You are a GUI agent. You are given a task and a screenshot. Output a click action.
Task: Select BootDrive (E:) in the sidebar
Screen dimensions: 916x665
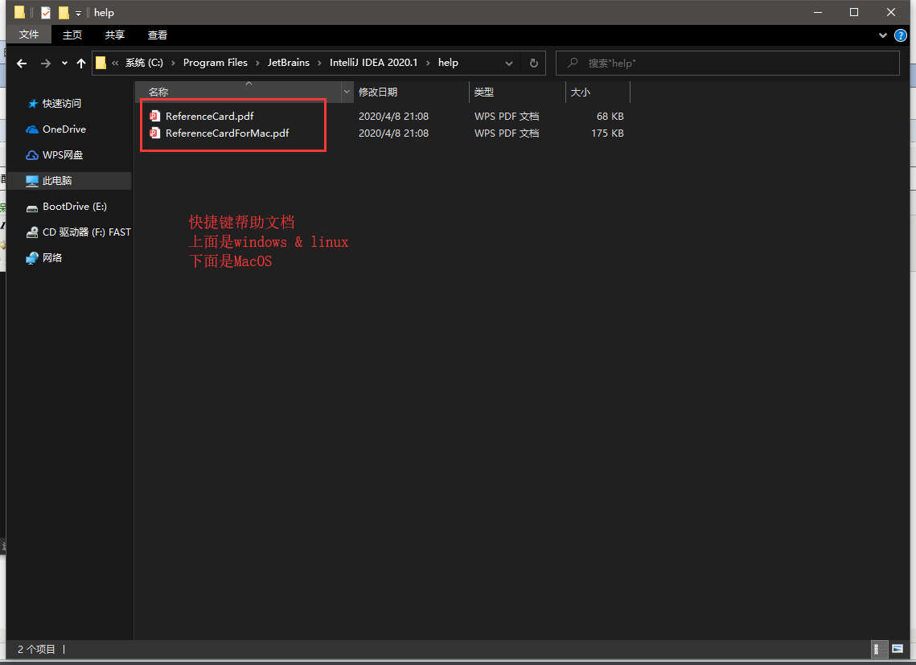coord(75,207)
